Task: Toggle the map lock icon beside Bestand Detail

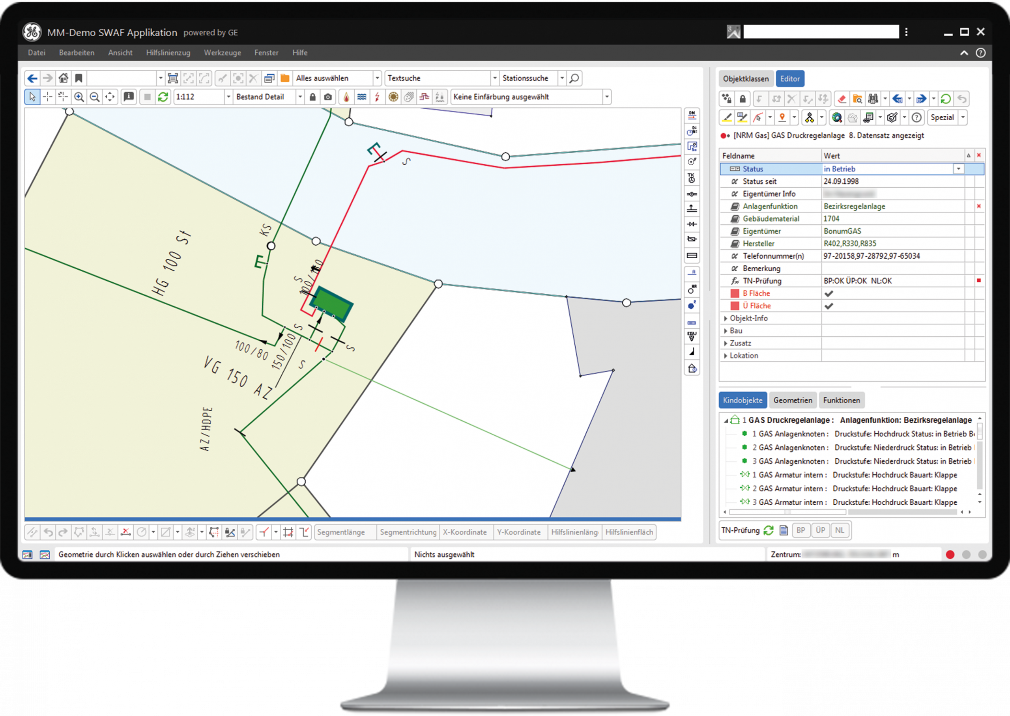Action: click(x=312, y=97)
